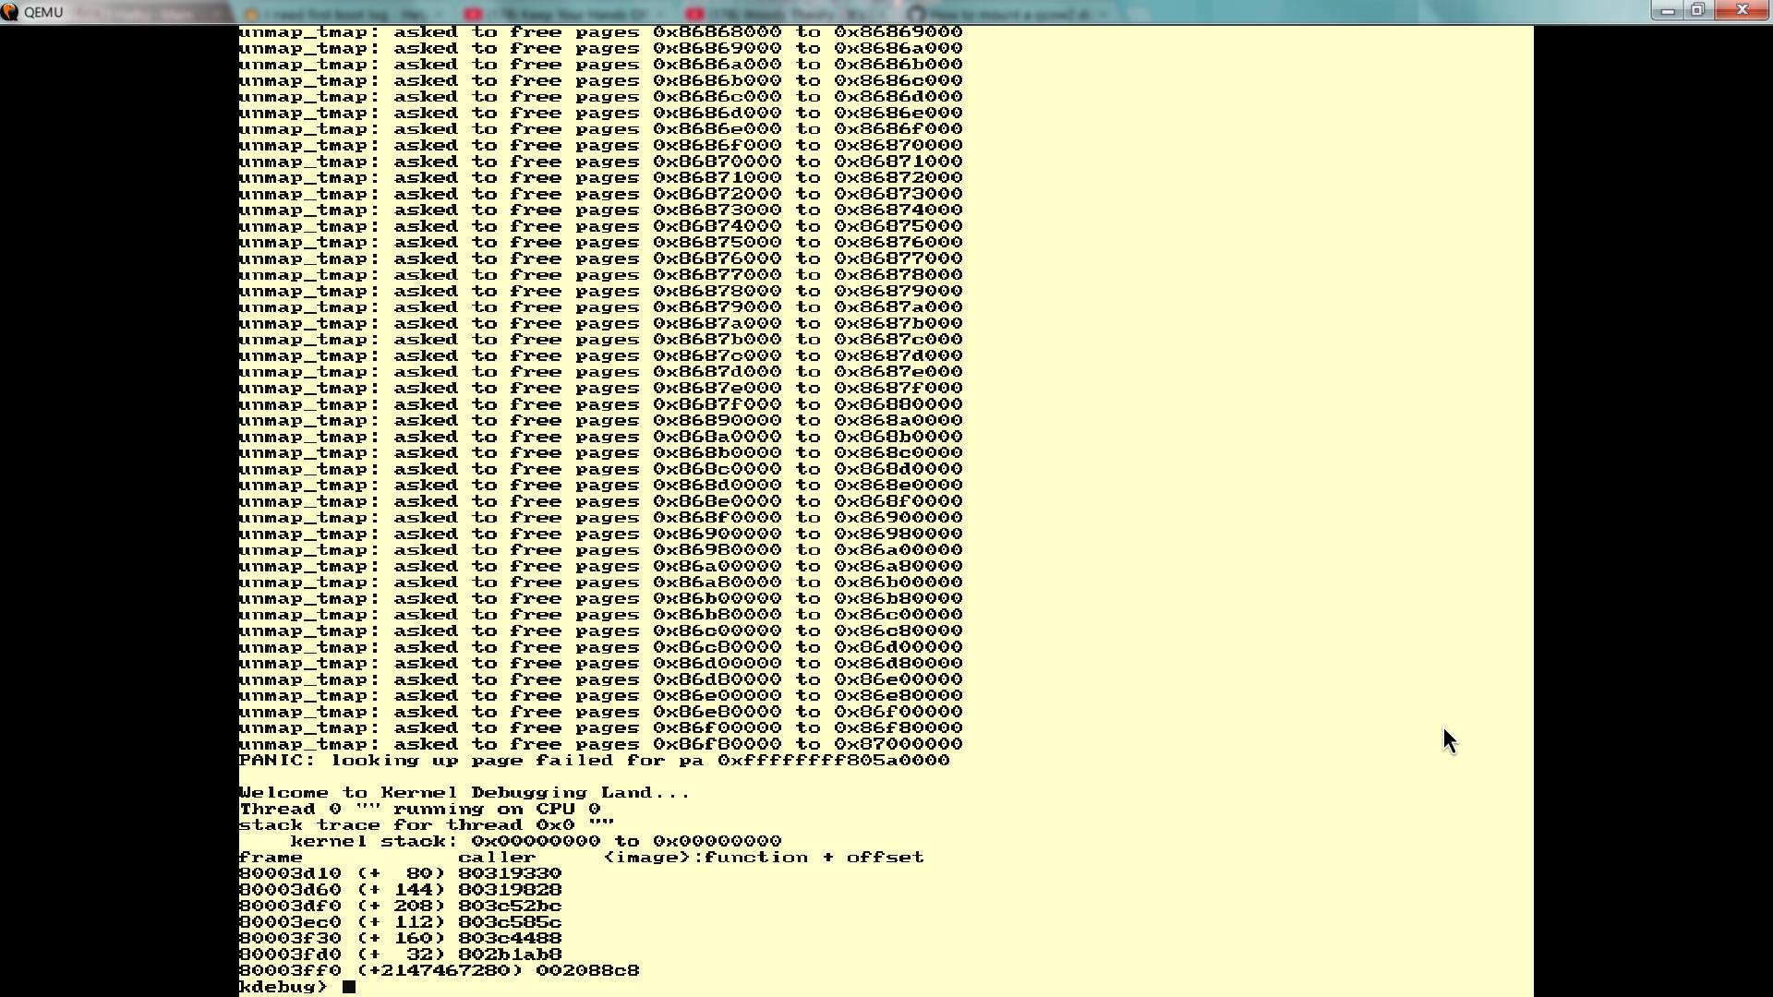The height and width of the screenshot is (997, 1773).
Task: Click the last caller address 002088c8
Action: 587,971
